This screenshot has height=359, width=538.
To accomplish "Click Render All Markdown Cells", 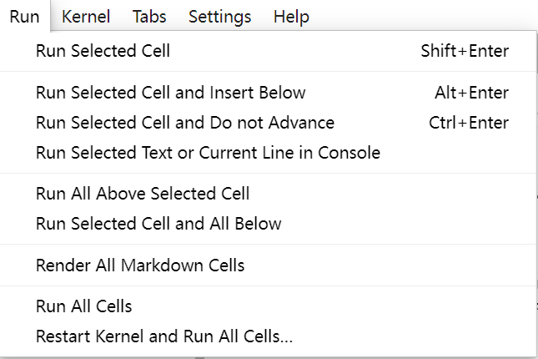I will coord(140,265).
